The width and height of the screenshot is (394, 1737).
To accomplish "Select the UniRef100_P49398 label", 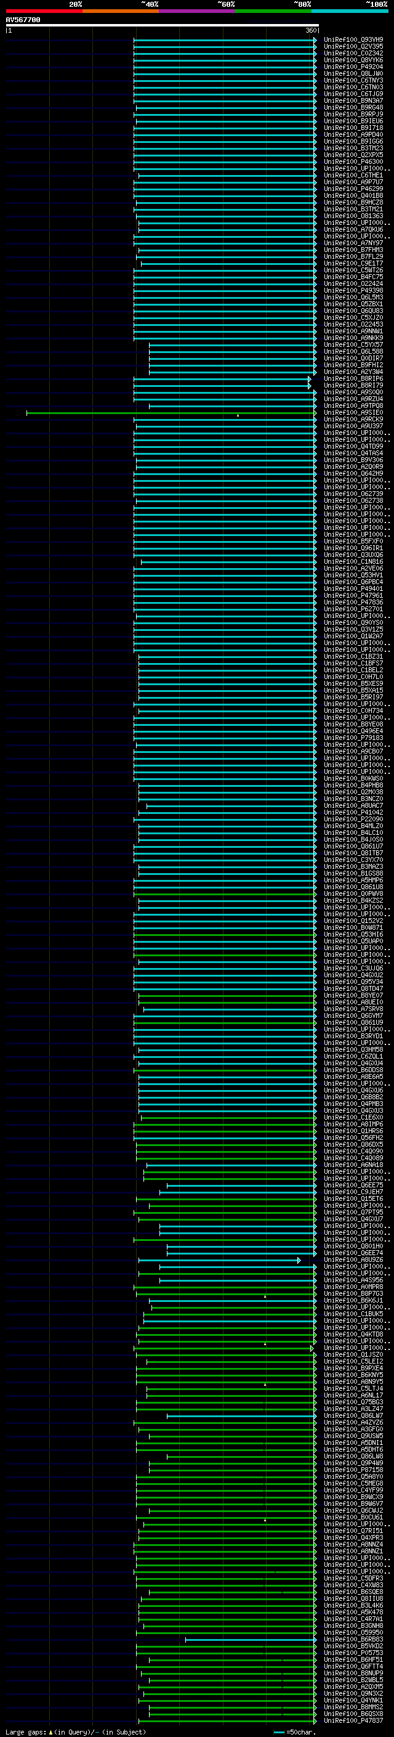I will 353,291.
